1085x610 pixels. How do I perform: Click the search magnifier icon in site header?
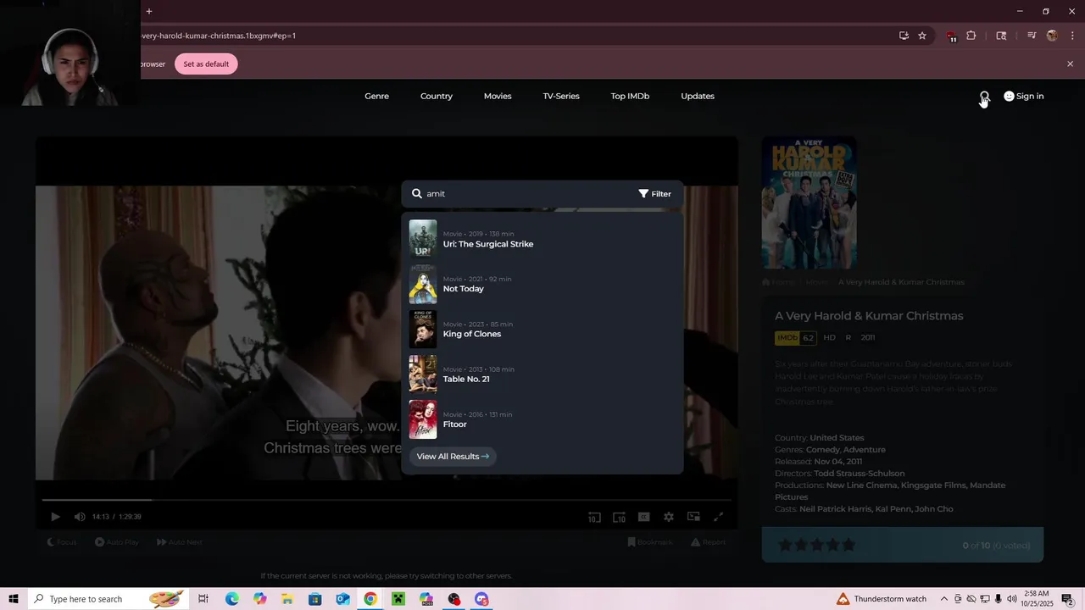984,96
